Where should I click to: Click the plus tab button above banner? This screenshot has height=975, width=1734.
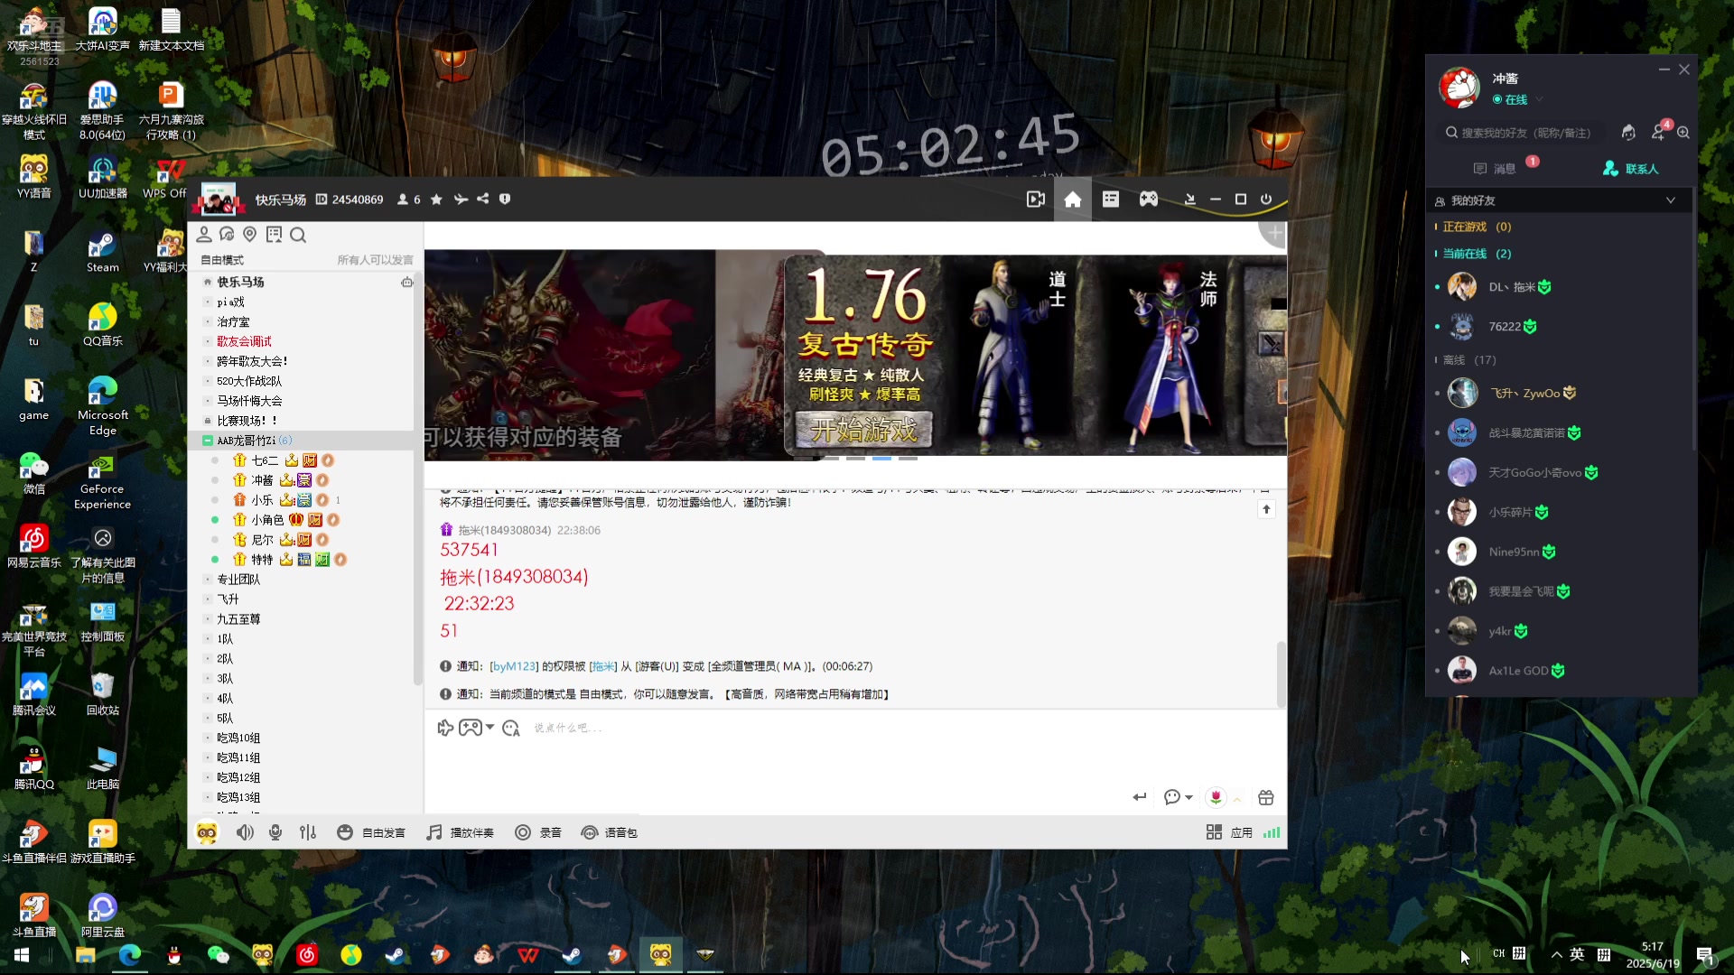tap(1274, 234)
